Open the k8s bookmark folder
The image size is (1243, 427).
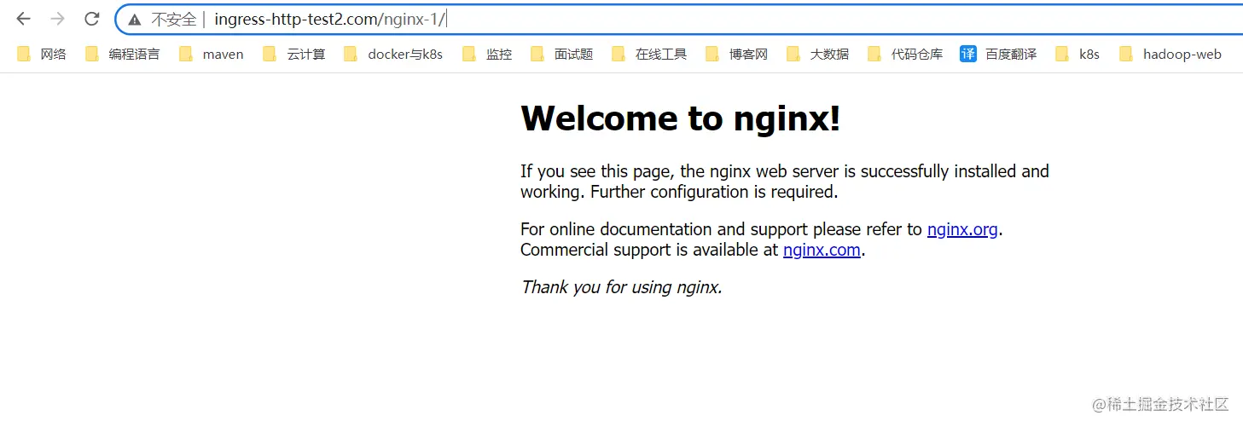coord(1077,55)
